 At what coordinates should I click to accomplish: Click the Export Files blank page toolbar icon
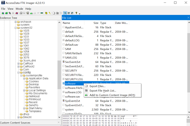54,13
